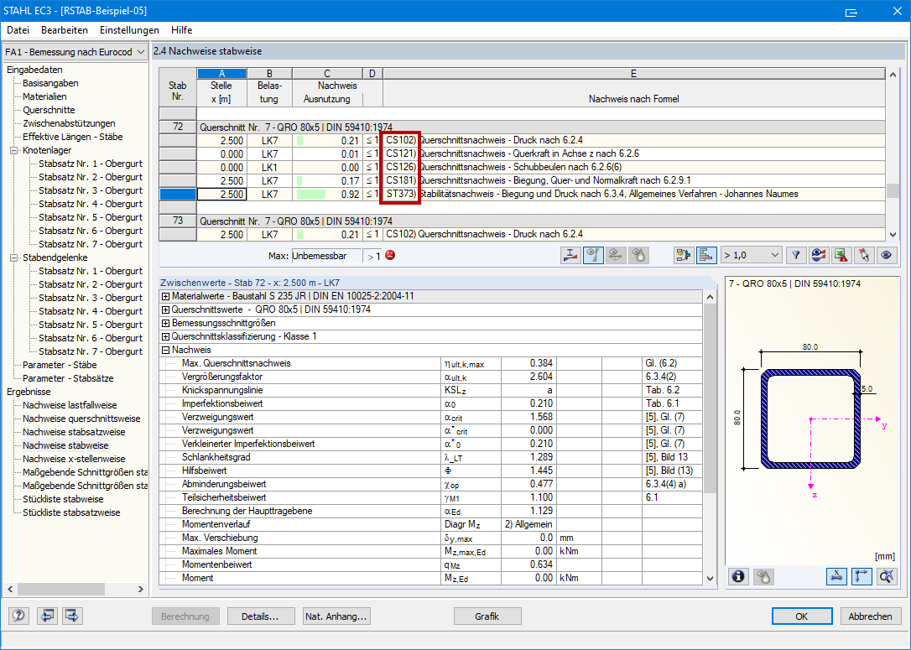The width and height of the screenshot is (911, 650).
Task: Select Stab 73 row header
Action: (x=178, y=221)
